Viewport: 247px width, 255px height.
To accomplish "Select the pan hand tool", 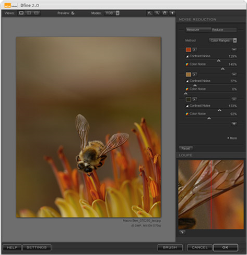I will click(164, 13).
